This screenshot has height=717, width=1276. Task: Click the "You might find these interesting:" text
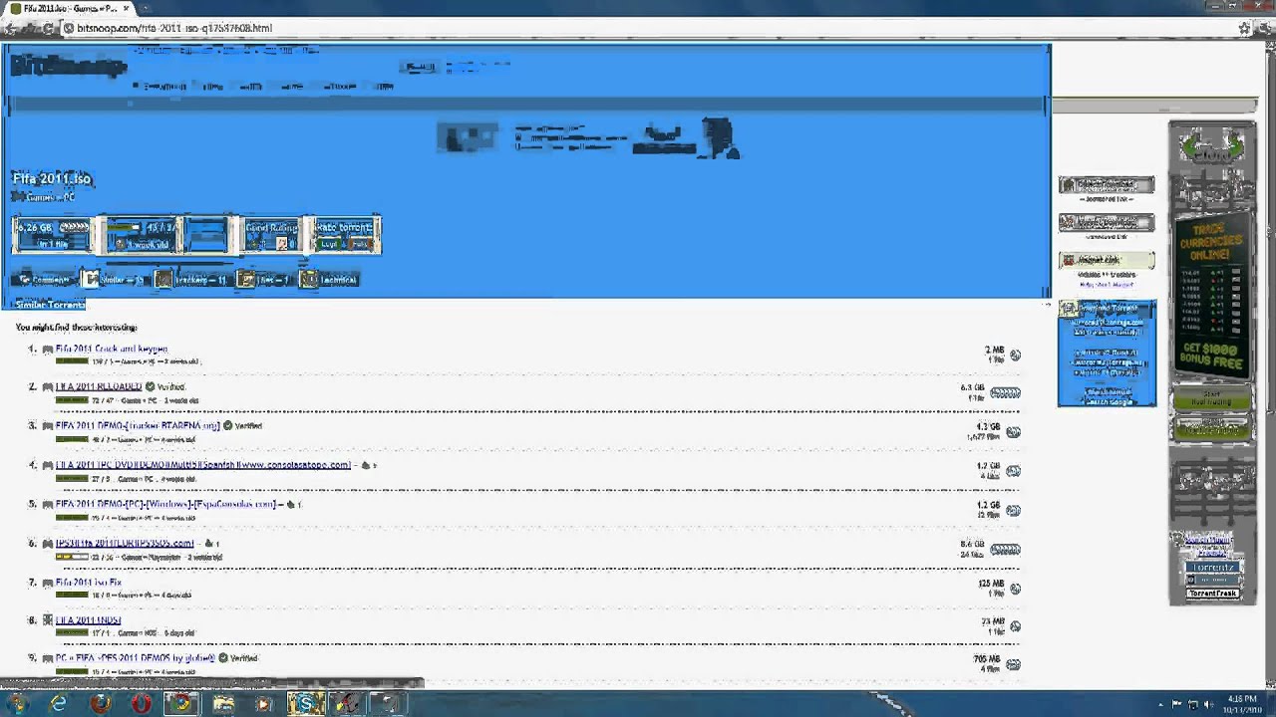(77, 327)
